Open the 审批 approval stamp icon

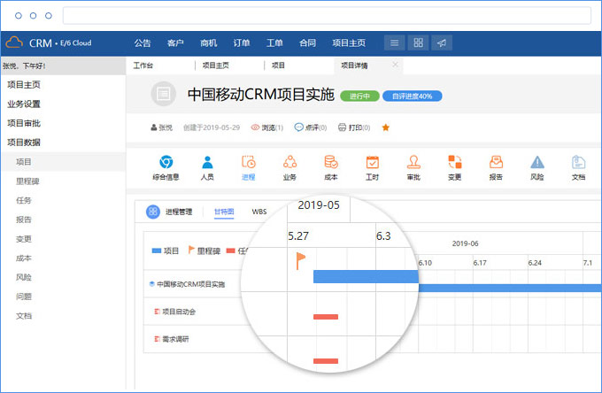pos(413,163)
